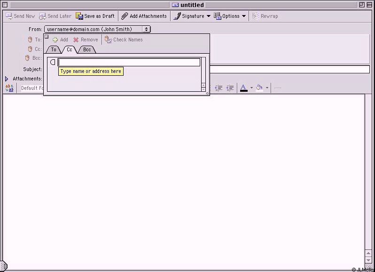Screen dimensions: 375x272
Task: Click the window zoom box in title bar
Action: click(x=362, y=5)
